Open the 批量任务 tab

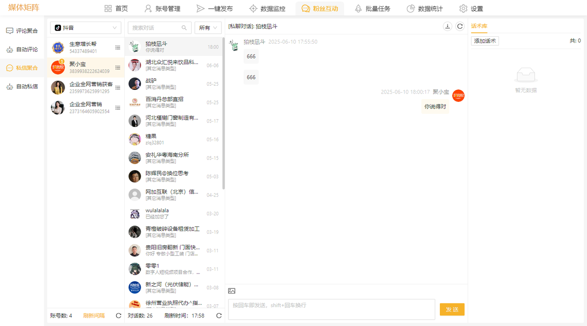tap(372, 8)
